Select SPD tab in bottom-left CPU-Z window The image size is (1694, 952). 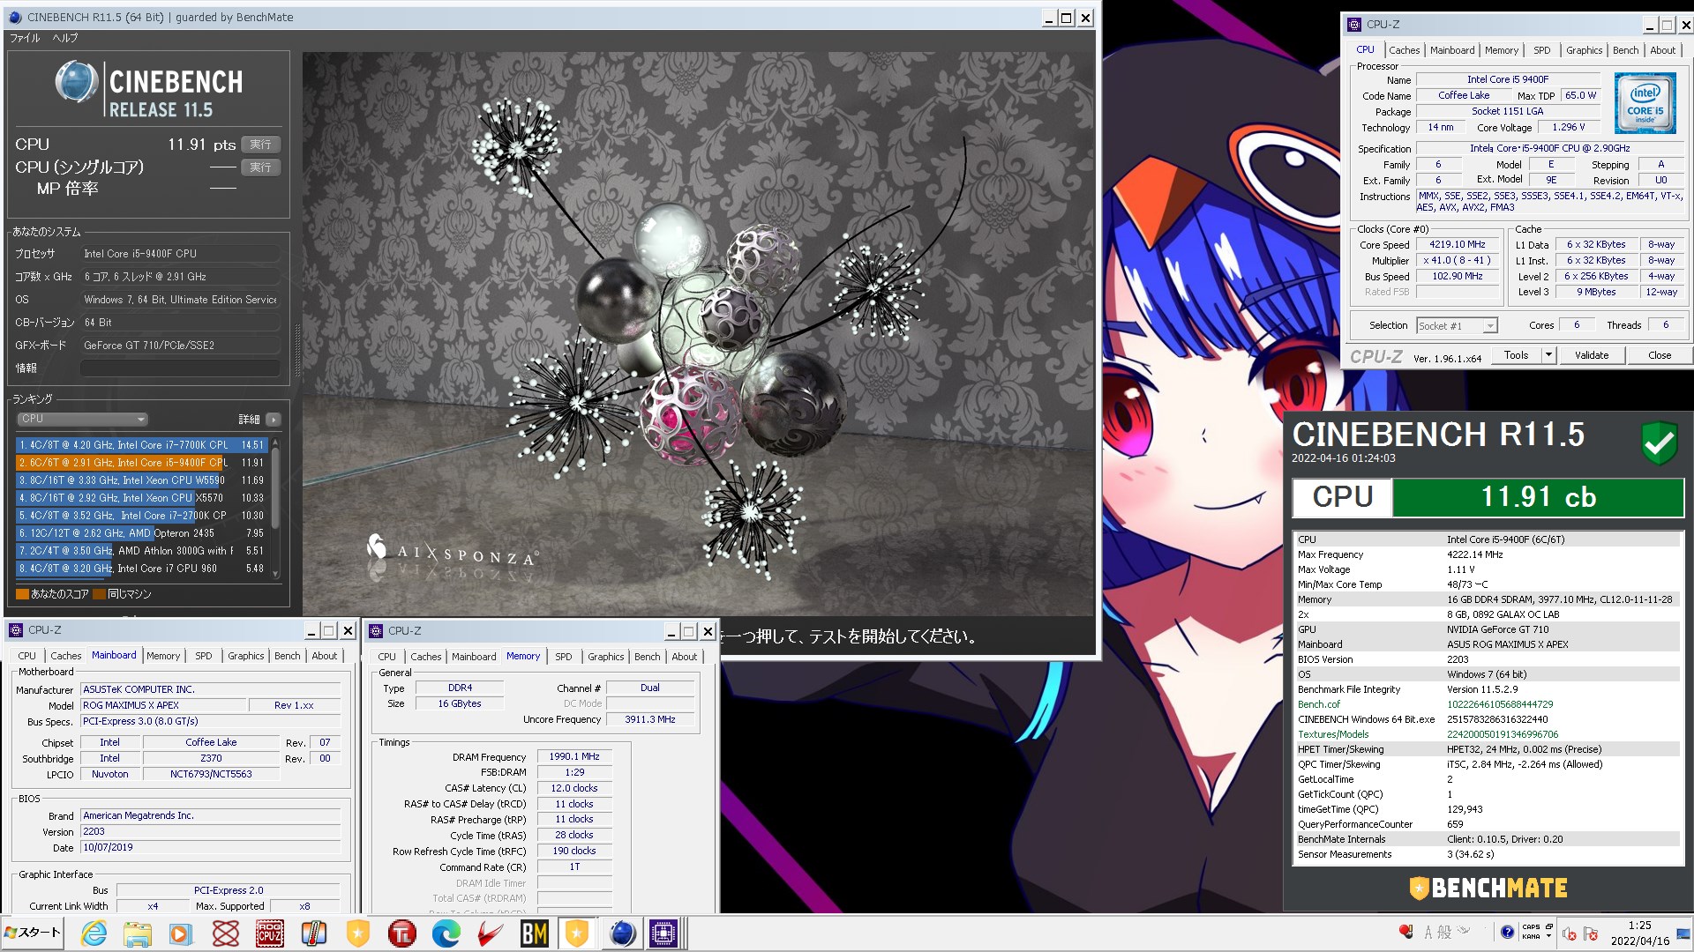[x=203, y=656]
